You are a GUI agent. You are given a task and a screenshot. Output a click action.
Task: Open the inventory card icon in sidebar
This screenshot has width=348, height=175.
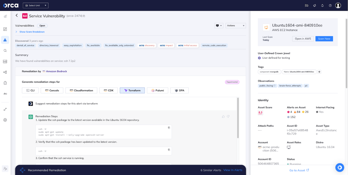pos(5,61)
